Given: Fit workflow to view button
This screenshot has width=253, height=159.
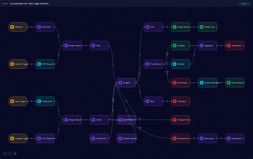Looking at the screenshot, I should 15,153.
